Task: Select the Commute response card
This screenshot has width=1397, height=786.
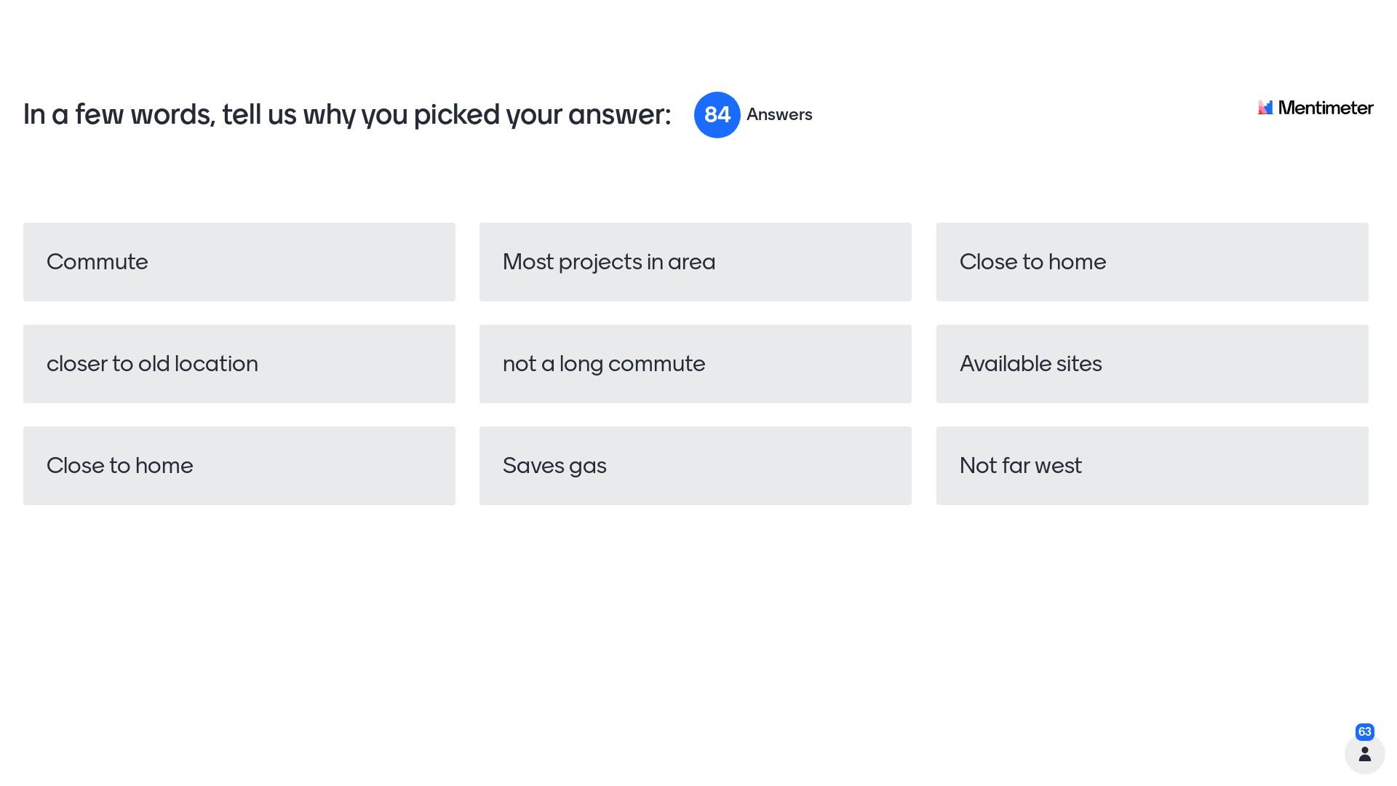Action: [239, 262]
